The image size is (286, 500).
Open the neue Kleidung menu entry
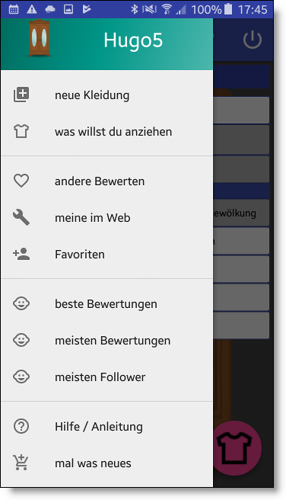coord(107,95)
